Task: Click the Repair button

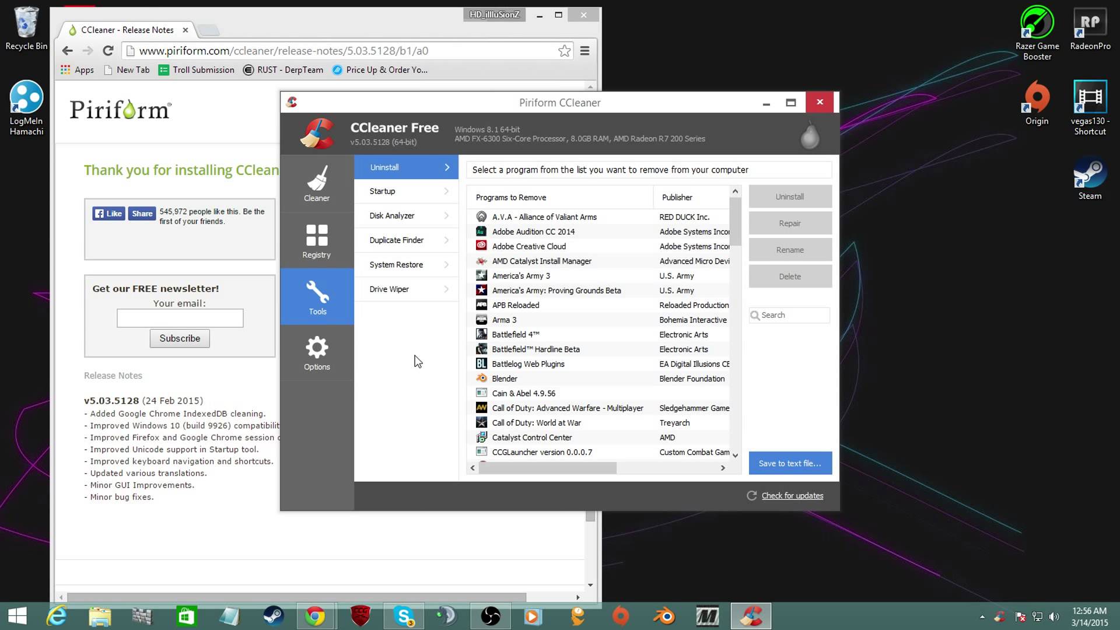Action: (790, 223)
